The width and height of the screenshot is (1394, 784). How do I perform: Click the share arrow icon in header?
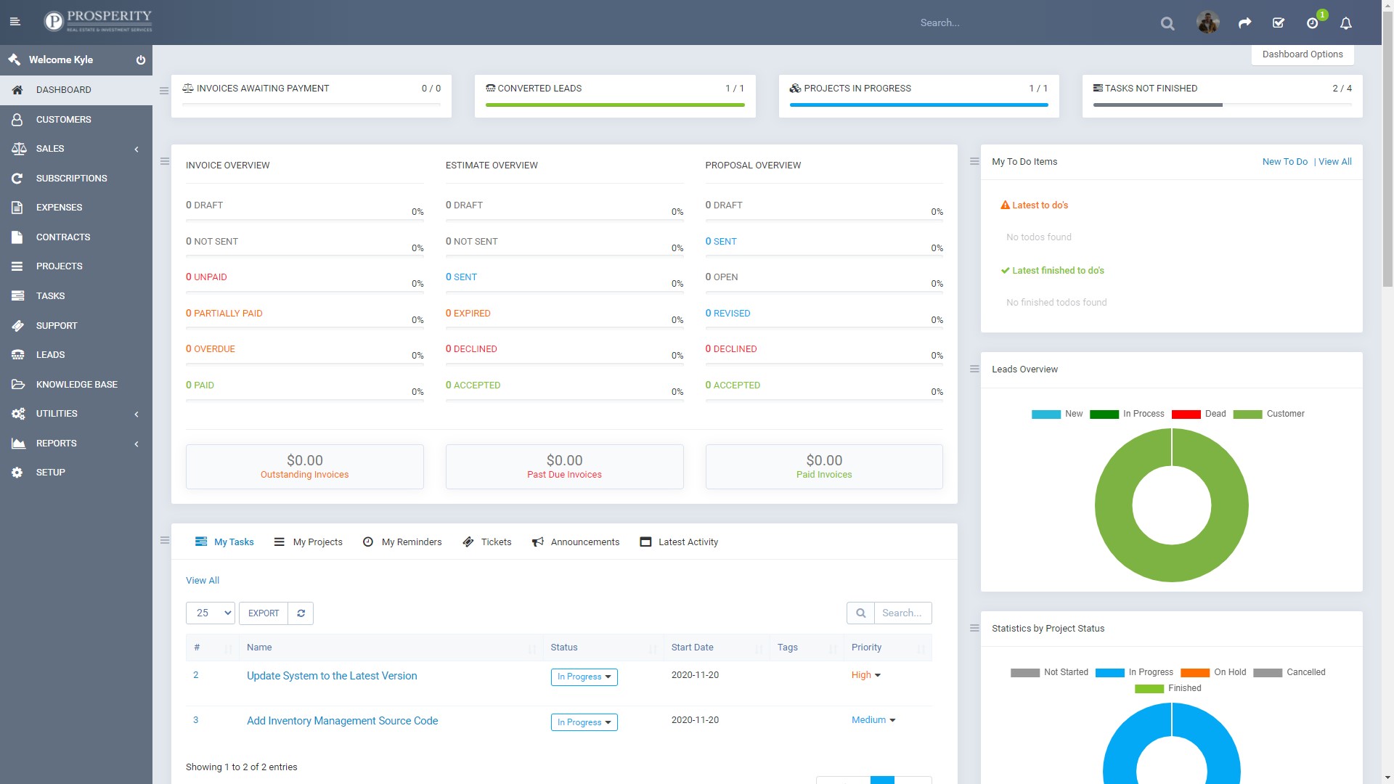(1244, 23)
